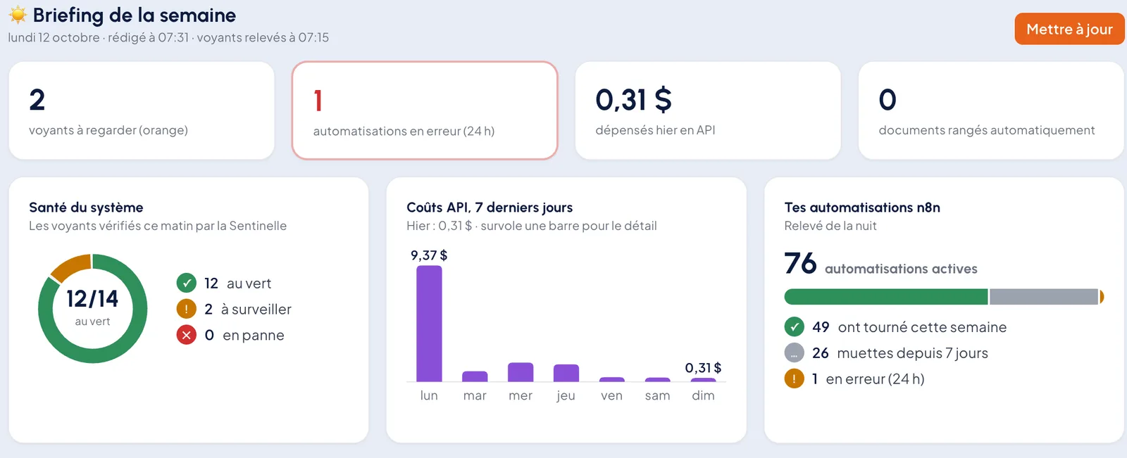
Task: Click the "Coûts API, 7 derniers jours" heading
Action: click(x=490, y=208)
